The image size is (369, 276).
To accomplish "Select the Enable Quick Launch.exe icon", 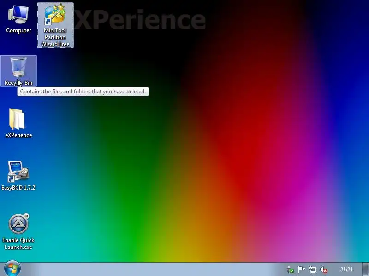I will (18, 231).
